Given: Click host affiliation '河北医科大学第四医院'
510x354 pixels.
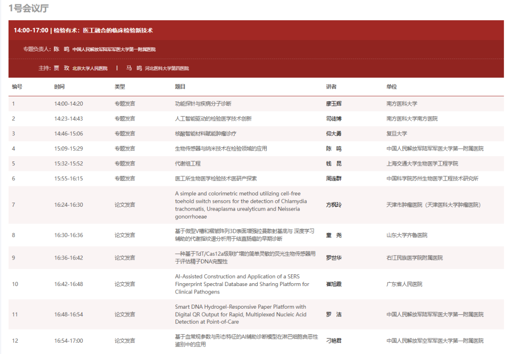Looking at the screenshot, I should (167, 68).
